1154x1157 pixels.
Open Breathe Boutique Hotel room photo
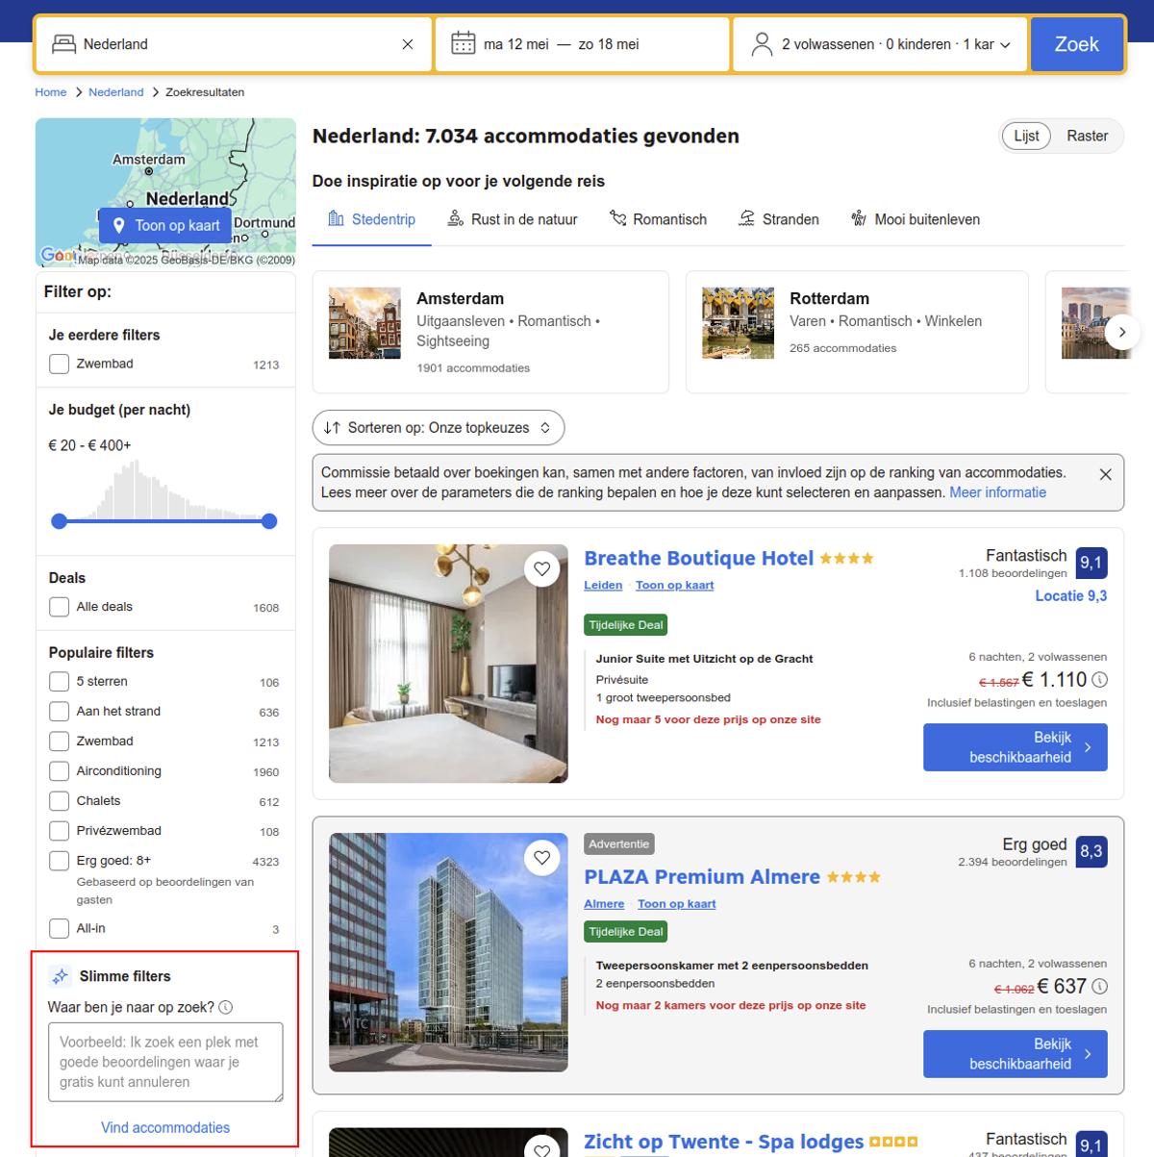(x=448, y=664)
